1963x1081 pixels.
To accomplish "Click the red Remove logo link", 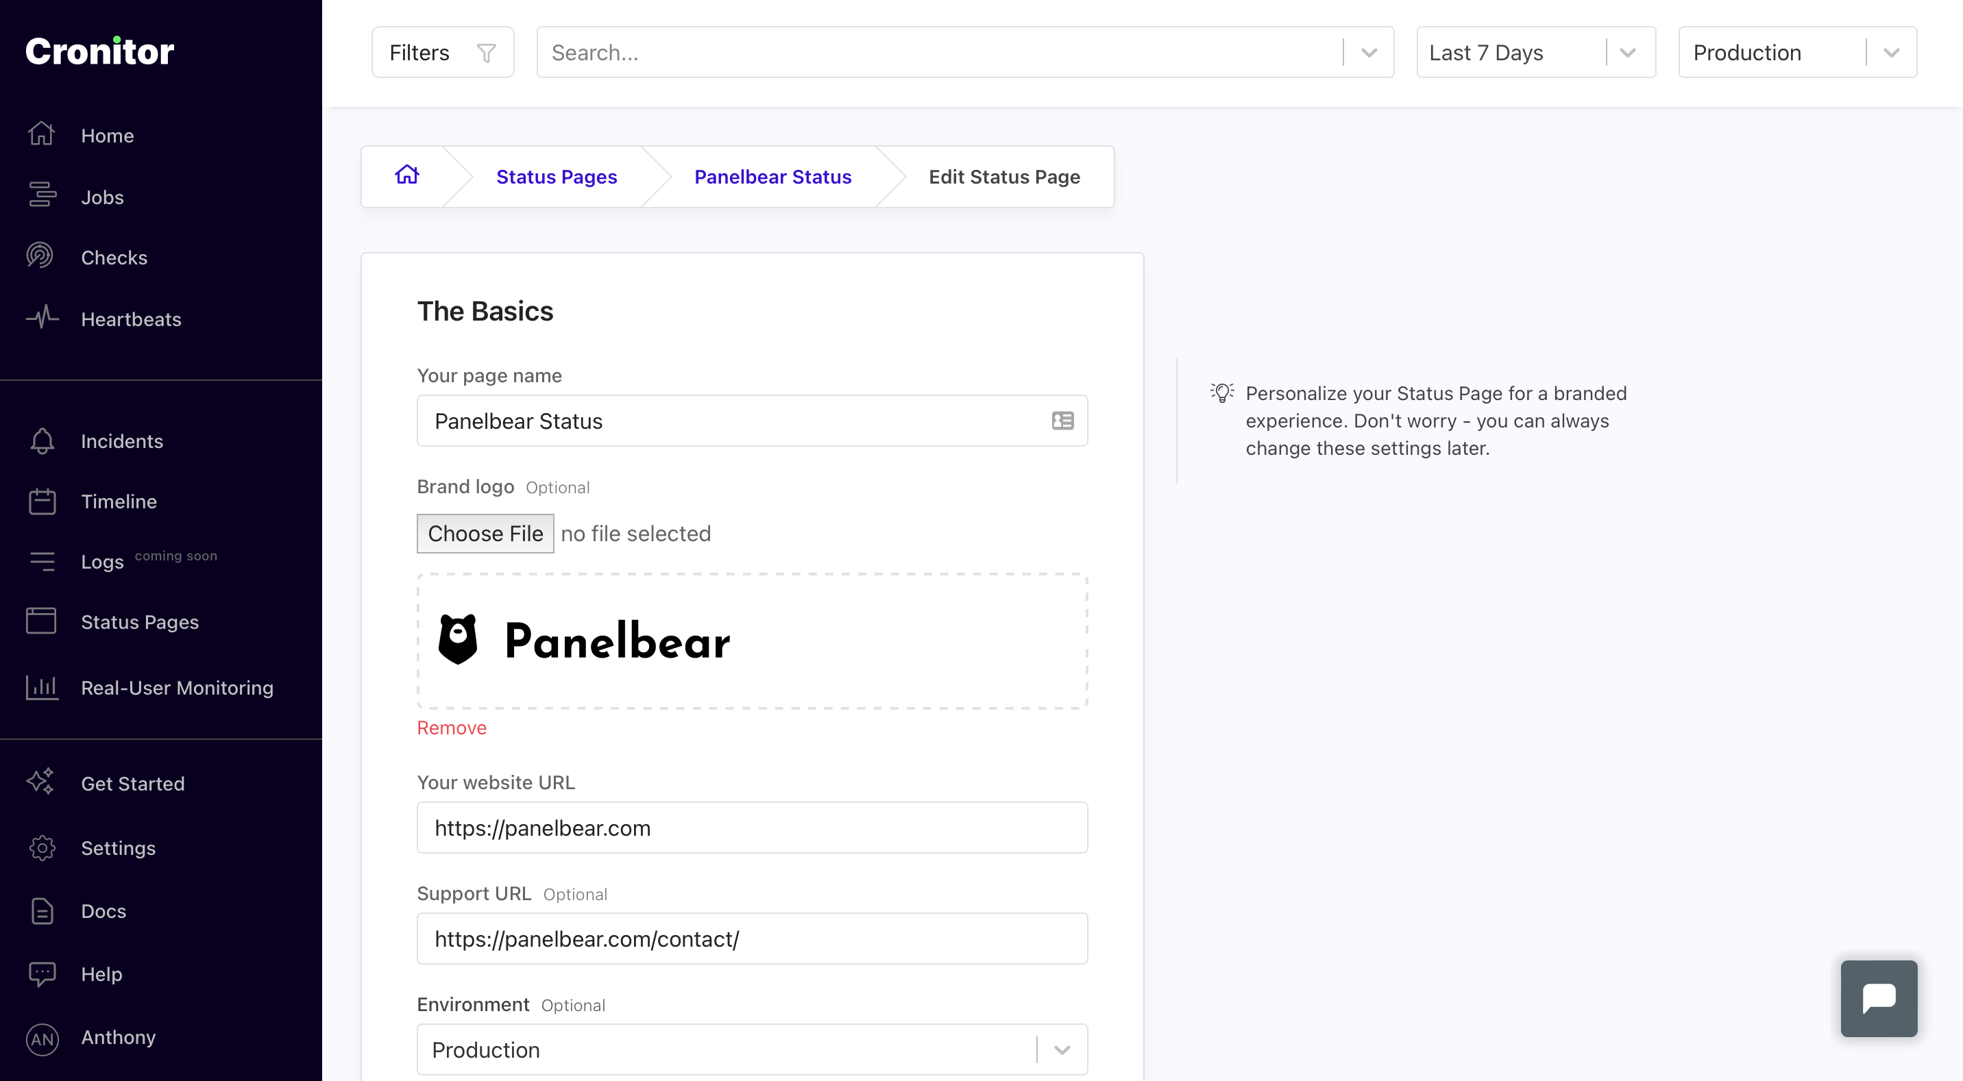I will tap(452, 728).
